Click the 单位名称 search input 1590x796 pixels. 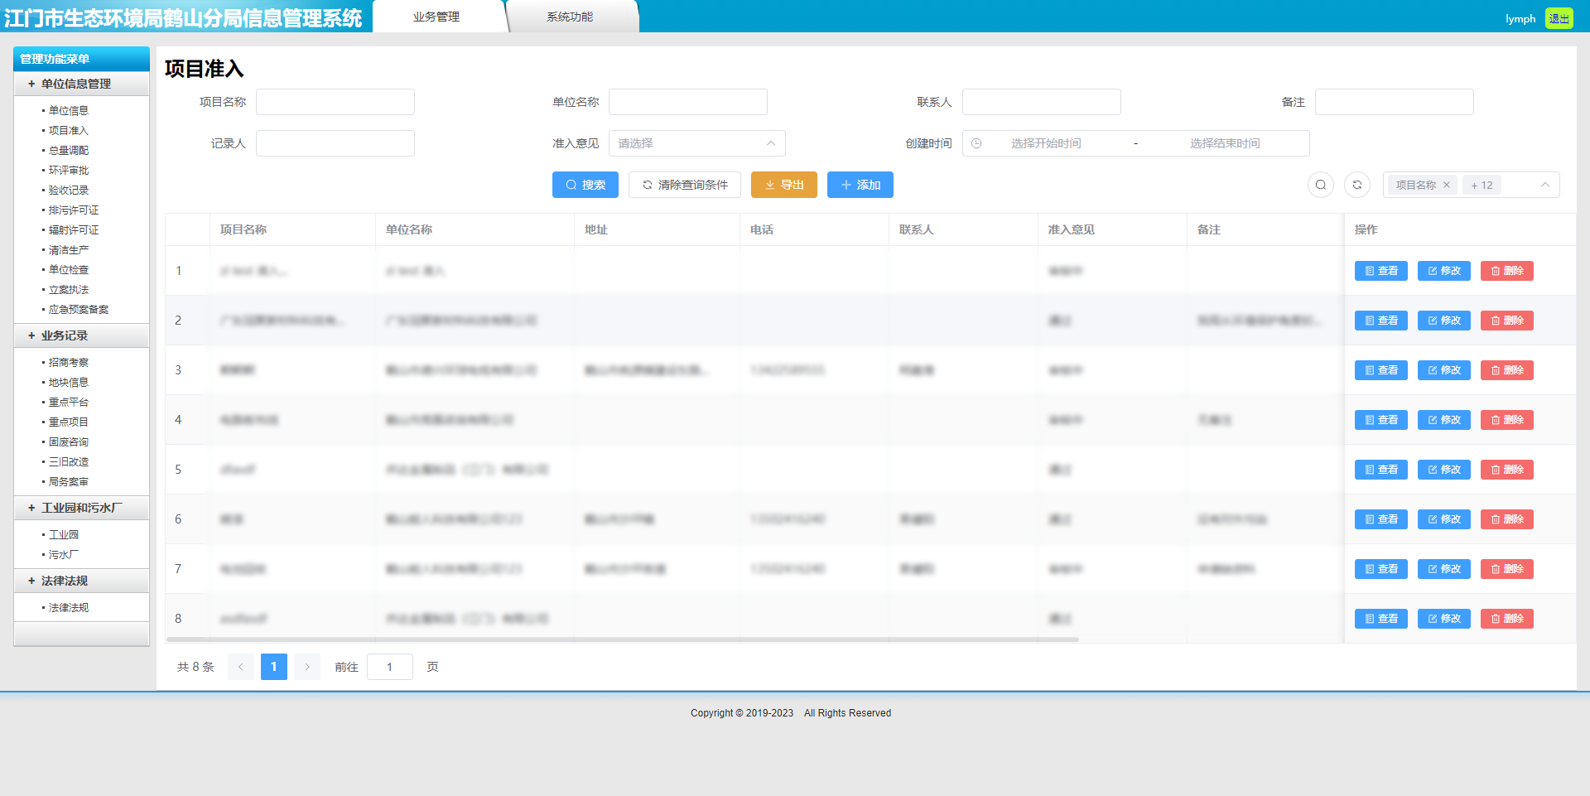[688, 102]
